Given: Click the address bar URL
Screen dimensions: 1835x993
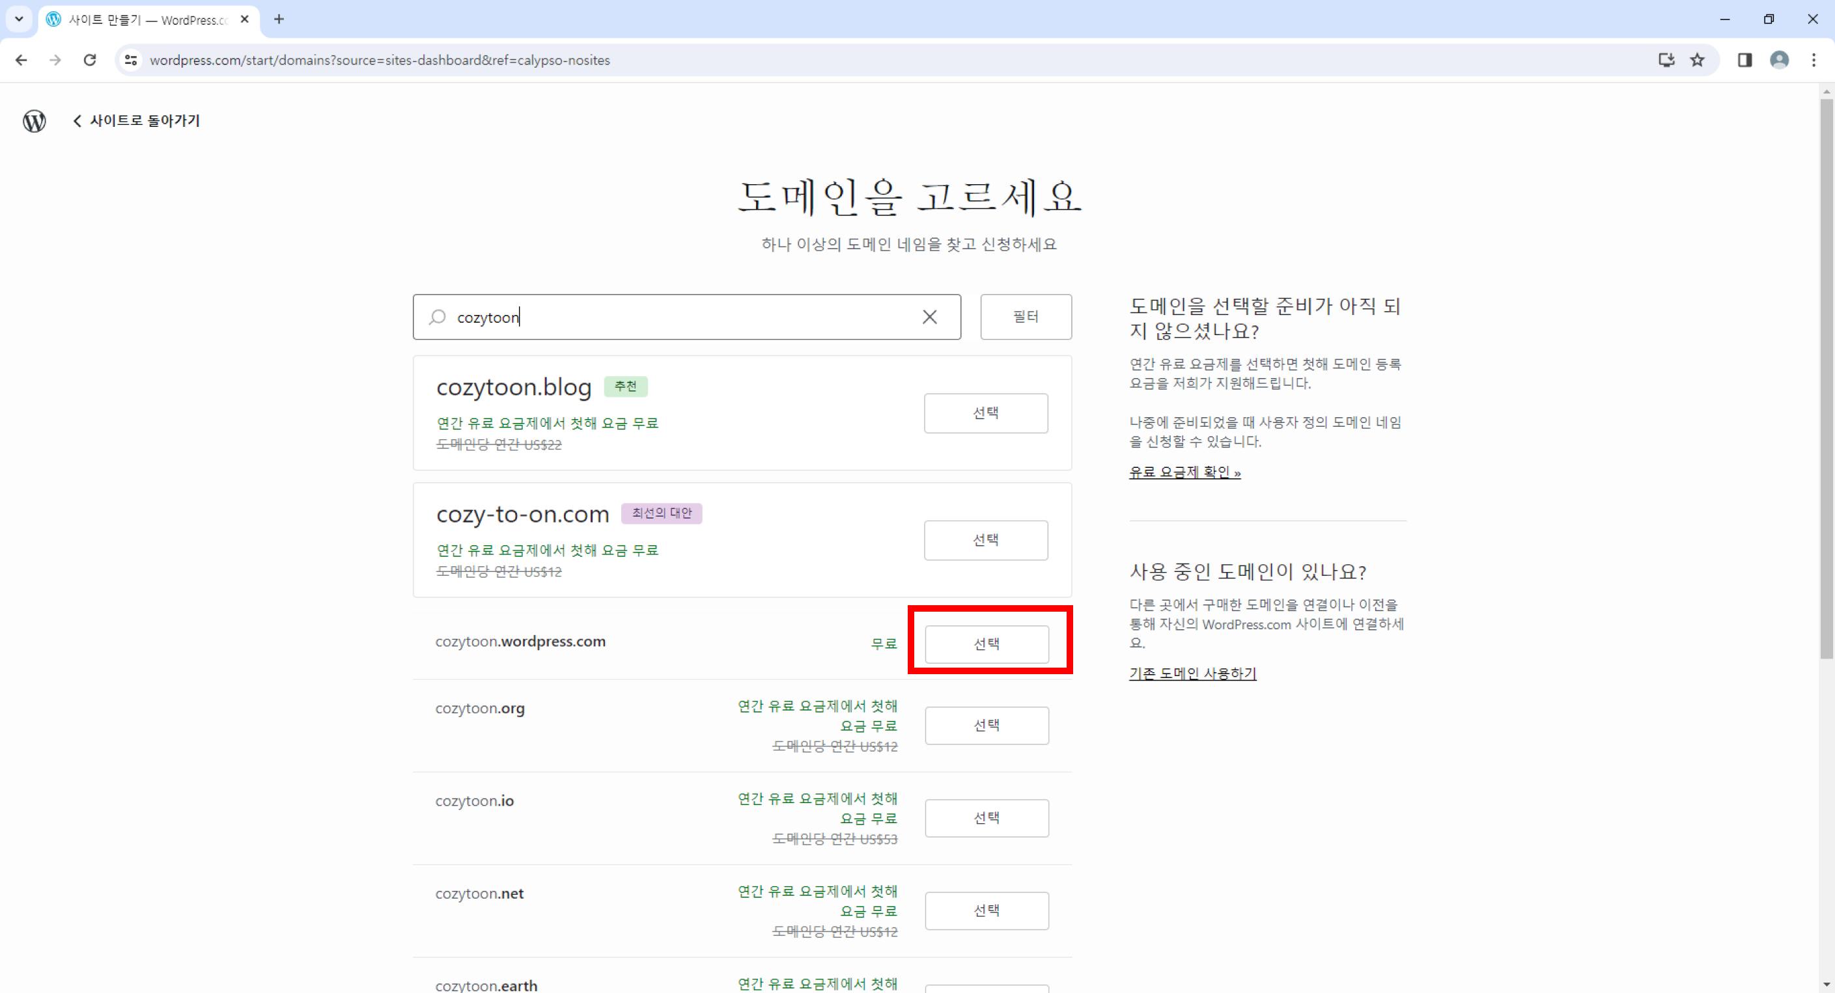Looking at the screenshot, I should pyautogui.click(x=380, y=60).
